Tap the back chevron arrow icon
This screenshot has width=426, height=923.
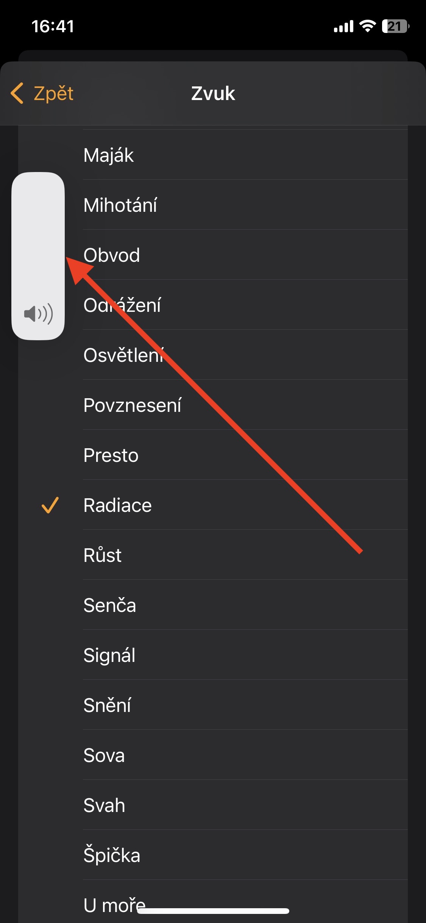tap(17, 93)
